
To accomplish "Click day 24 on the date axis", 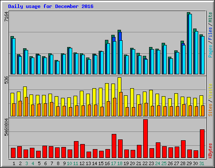I will [157, 163].
